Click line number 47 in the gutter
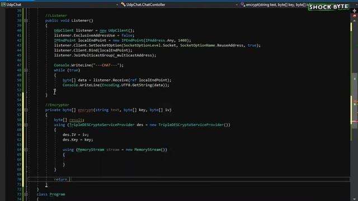The image size is (358, 201). click(18, 65)
